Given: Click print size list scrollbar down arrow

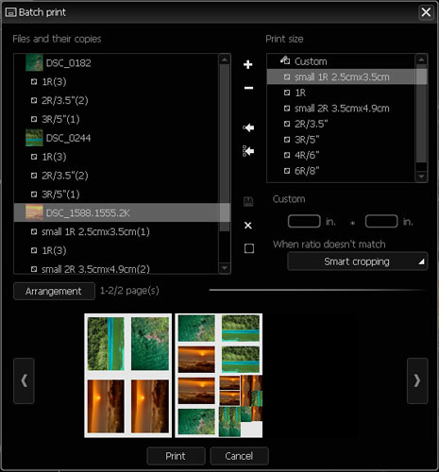Looking at the screenshot, I should coord(421,177).
